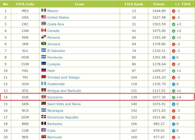Sort by the Points column header

point(159,4)
